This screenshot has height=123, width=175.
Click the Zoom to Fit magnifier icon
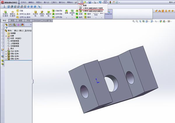click(134, 21)
